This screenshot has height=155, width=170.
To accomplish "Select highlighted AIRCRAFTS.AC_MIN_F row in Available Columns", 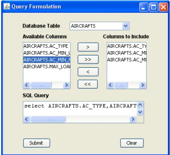I will click(x=47, y=60).
